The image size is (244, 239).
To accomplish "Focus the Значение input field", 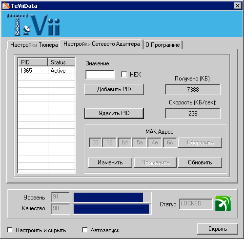I will coord(100,75).
